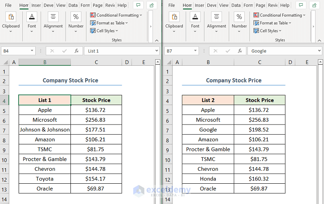Select $160.32 cell in right sheet

point(260,179)
